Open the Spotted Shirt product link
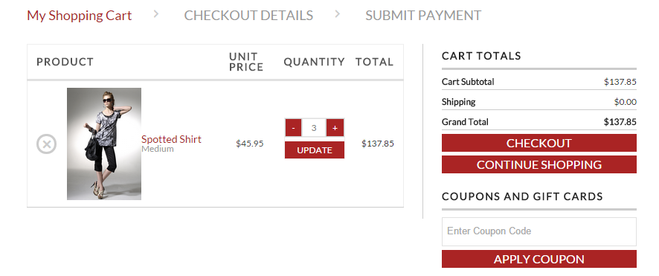The height and width of the screenshot is (276, 659). click(x=172, y=139)
